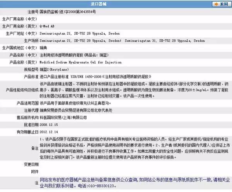232x192 pixels.
Task: Select the blue notice text 网站发布的医疗器械产品注册
Action: (135, 183)
